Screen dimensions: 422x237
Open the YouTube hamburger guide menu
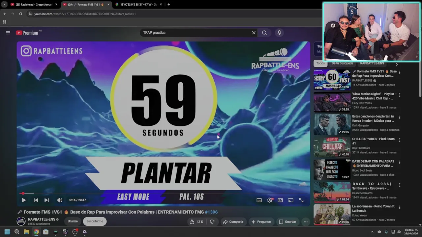(x=8, y=33)
